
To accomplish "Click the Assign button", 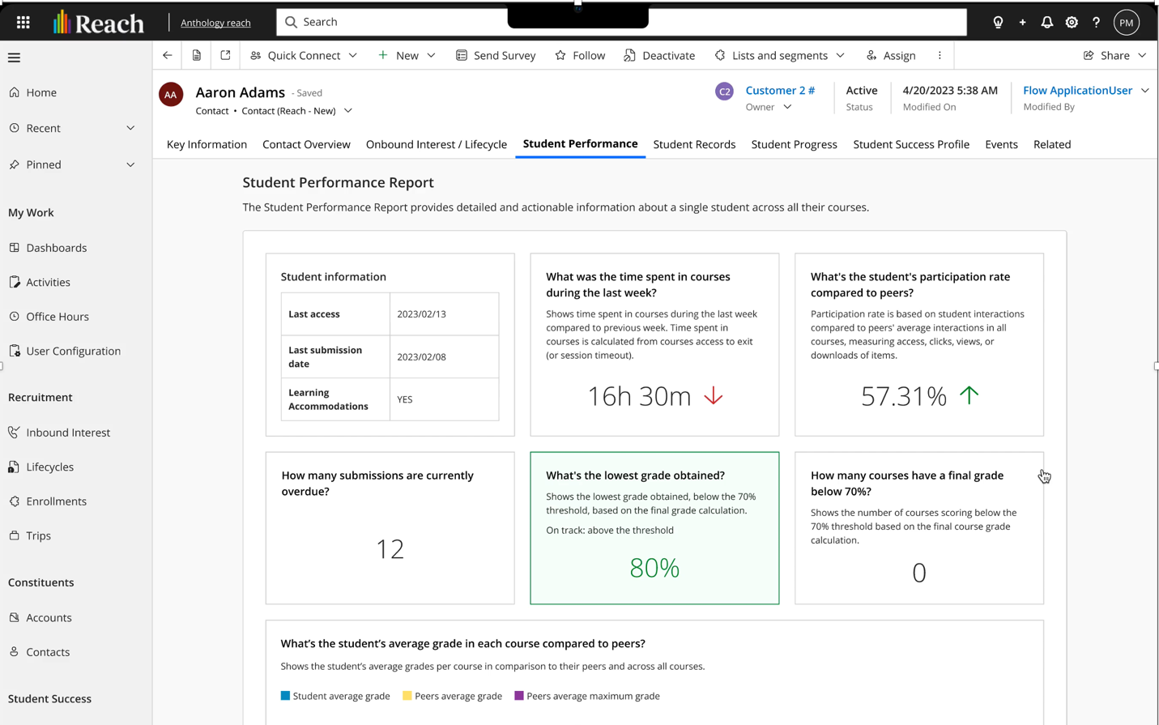I will (x=891, y=55).
